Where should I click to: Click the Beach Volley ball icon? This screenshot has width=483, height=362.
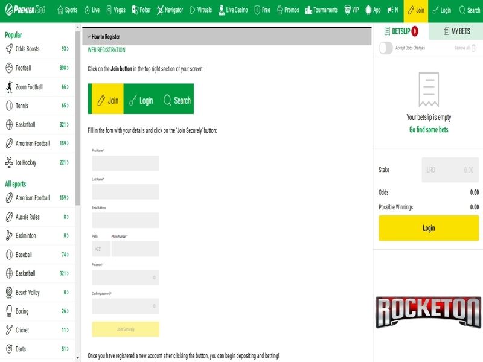[9, 292]
